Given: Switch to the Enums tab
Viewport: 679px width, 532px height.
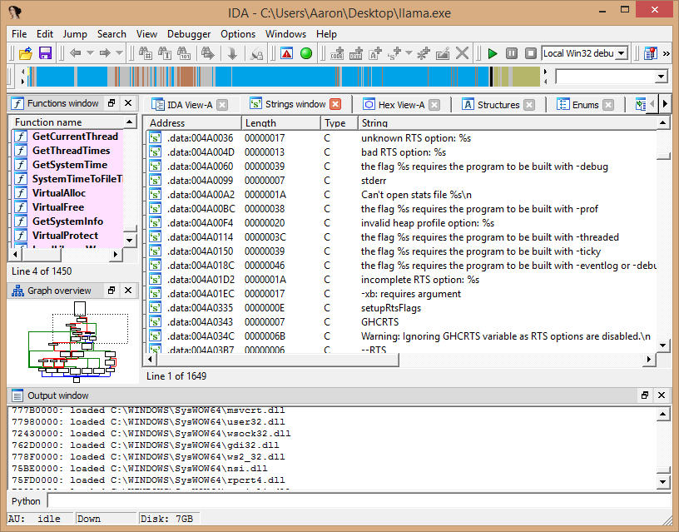Looking at the screenshot, I should tap(586, 105).
